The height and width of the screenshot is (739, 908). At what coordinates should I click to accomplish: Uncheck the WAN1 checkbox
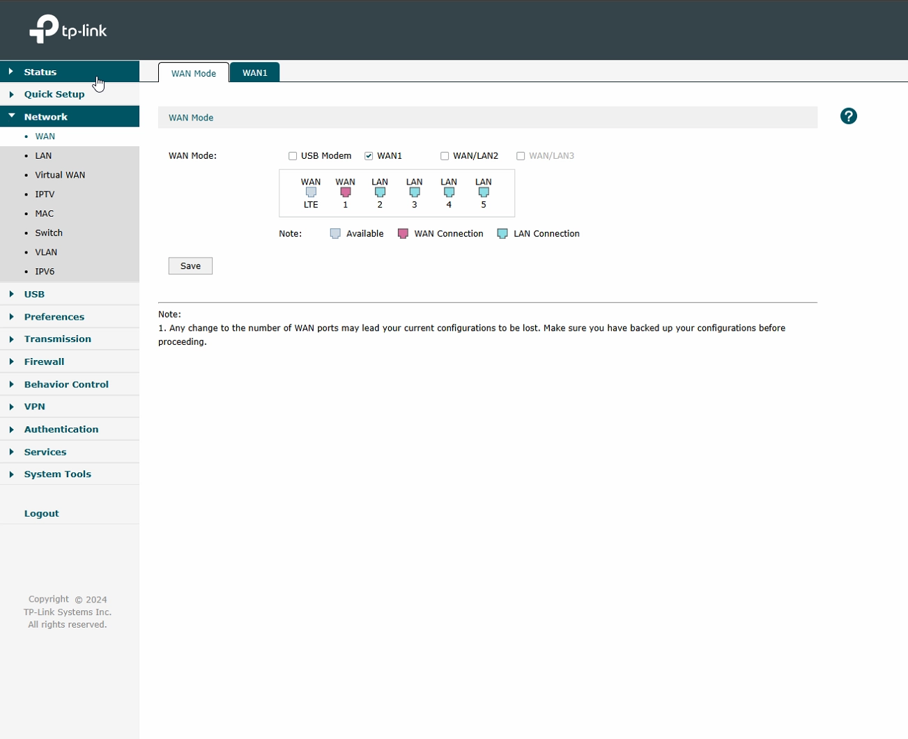(x=369, y=156)
